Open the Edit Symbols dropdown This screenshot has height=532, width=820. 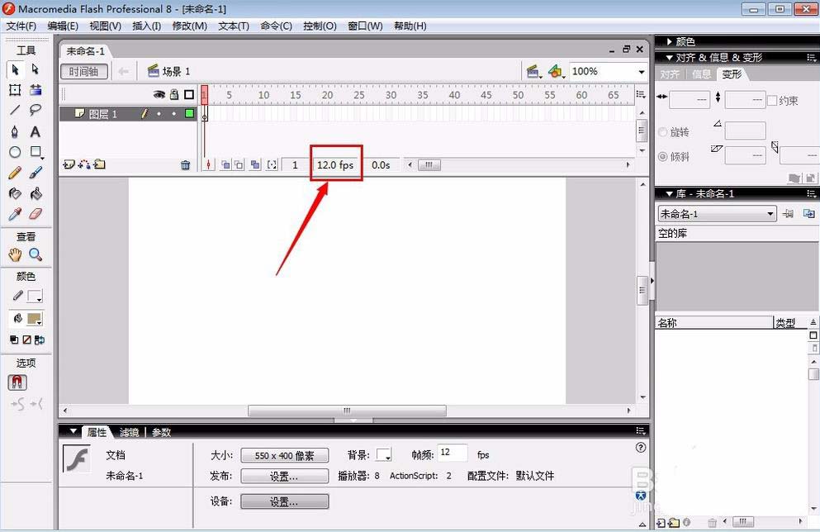pyautogui.click(x=557, y=72)
